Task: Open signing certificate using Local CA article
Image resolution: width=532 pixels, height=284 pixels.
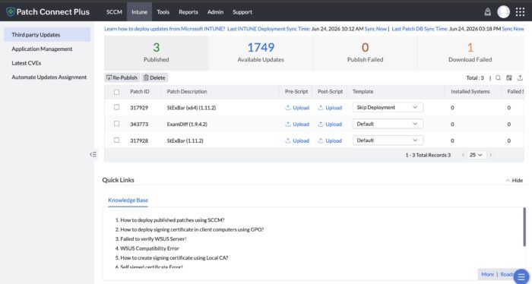Action: click(174, 257)
